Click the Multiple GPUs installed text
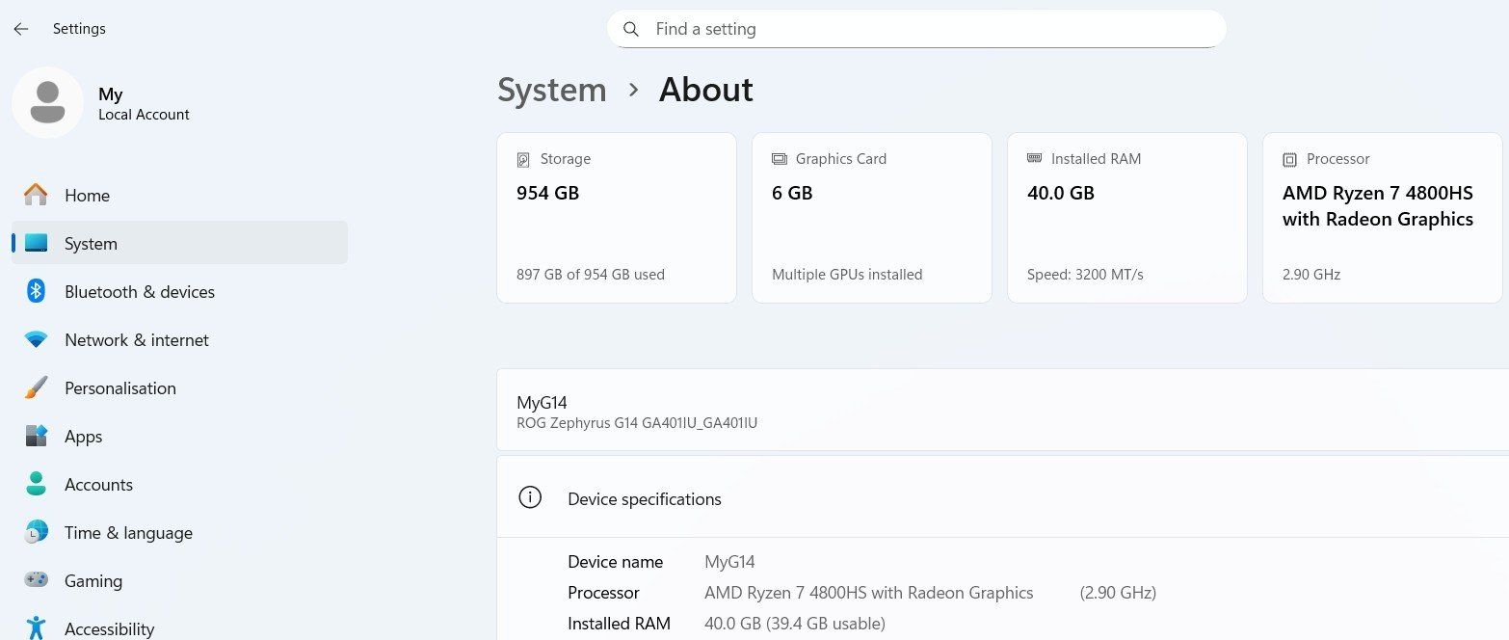Image resolution: width=1509 pixels, height=640 pixels. 847,275
